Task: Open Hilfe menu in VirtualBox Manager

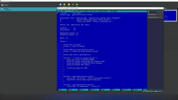Action: pyautogui.click(x=8, y=2)
